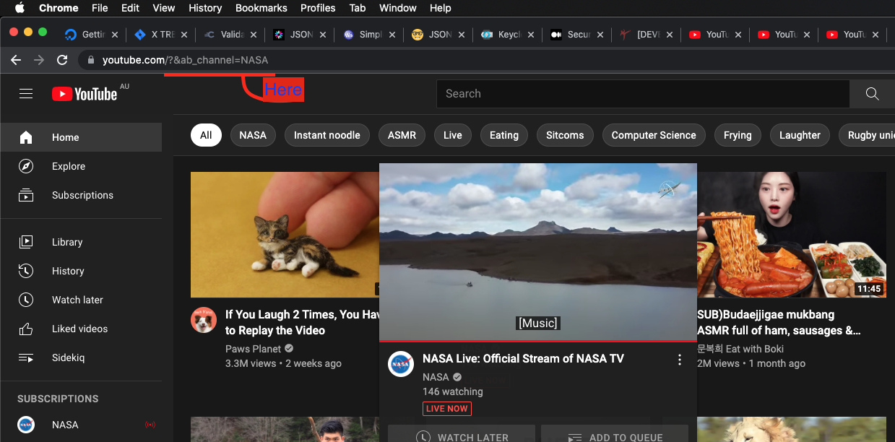Click the Explore compass icon
The height and width of the screenshot is (442, 895).
(26, 166)
